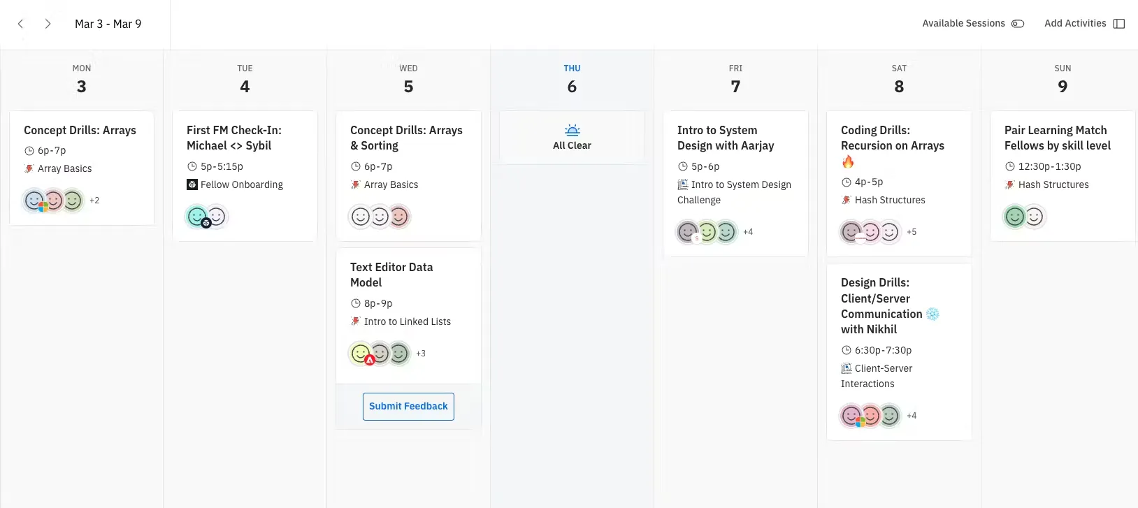This screenshot has height=508, width=1138.
Task: Click the Client-Server Interactions challenge icon
Action: (846, 368)
